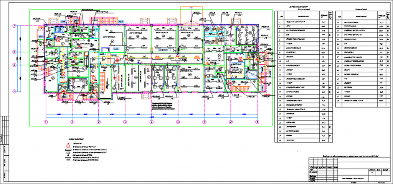Viewport: 393px width, 184px height.
Task: Select grid axis bubble 9 at bottom
Action: pyautogui.click(x=257, y=122)
